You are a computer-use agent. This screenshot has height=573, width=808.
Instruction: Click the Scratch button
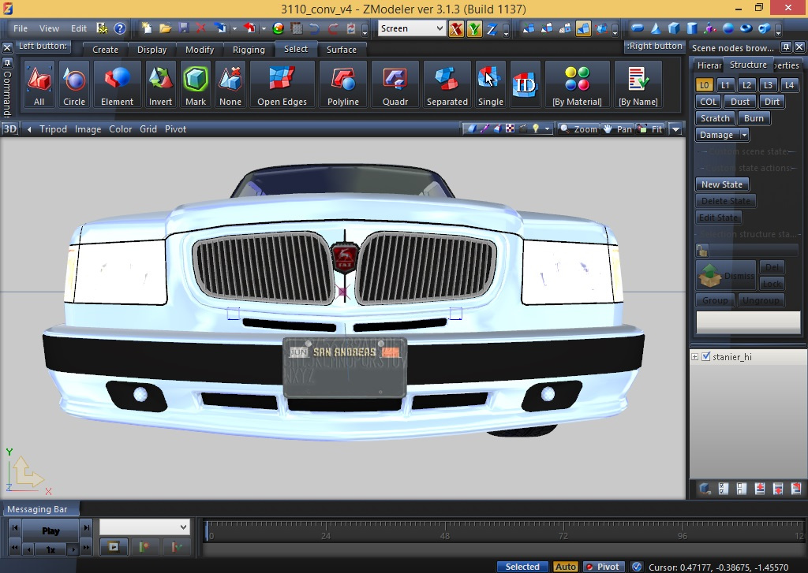[x=715, y=118]
